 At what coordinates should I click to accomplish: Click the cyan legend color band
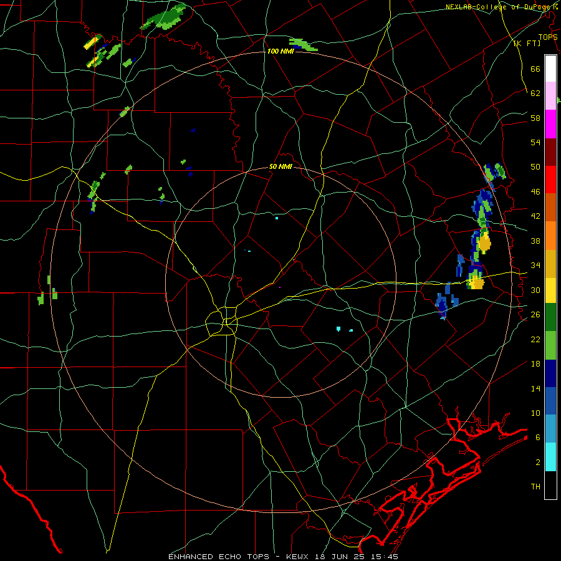tap(550, 457)
